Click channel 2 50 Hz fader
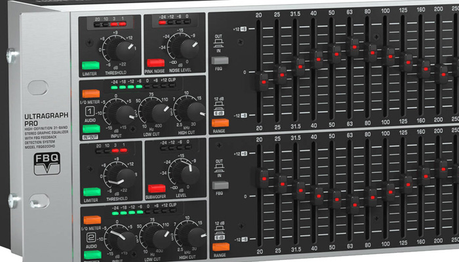 (336, 199)
